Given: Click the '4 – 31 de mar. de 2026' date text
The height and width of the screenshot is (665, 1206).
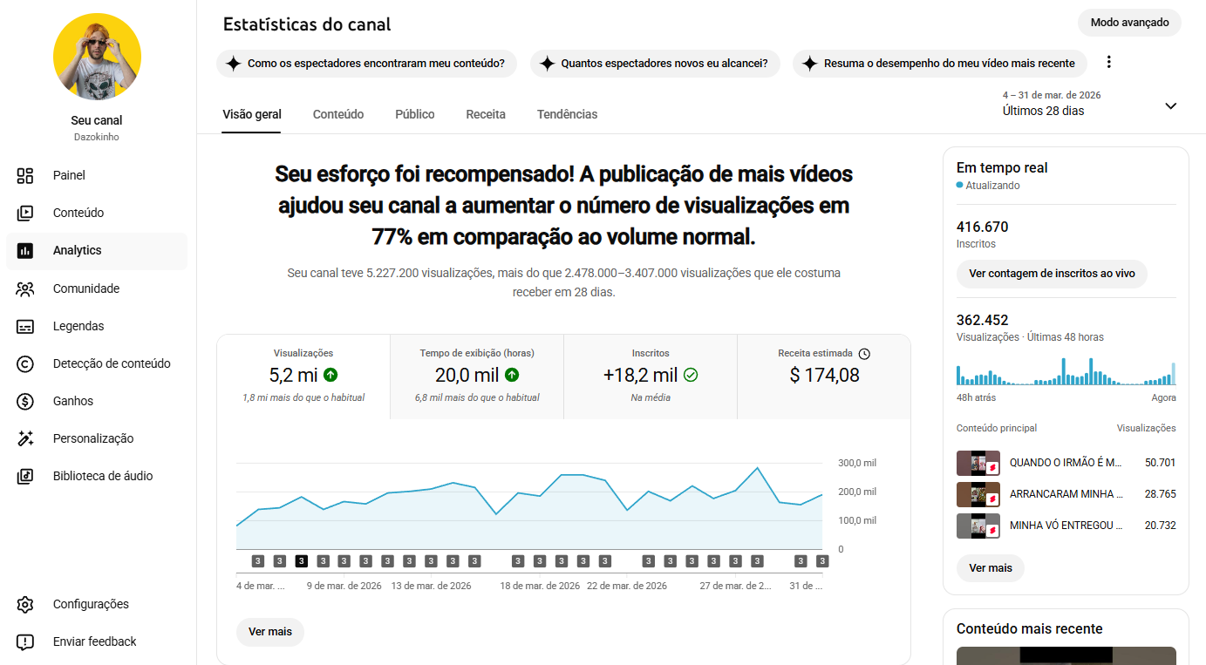Looking at the screenshot, I should (1052, 95).
